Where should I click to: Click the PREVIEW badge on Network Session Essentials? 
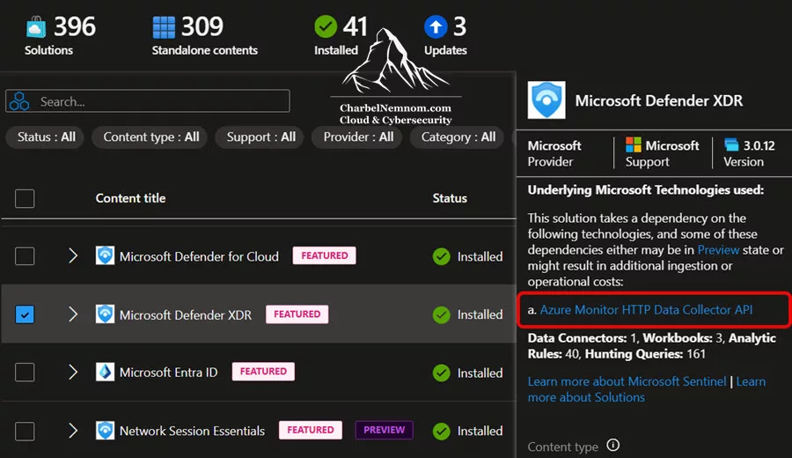click(384, 430)
